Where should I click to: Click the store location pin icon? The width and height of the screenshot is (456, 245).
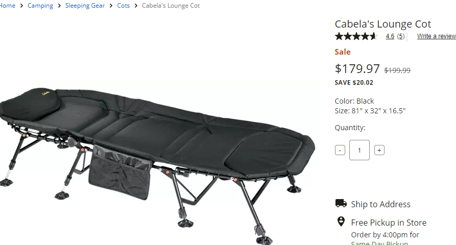click(x=341, y=222)
